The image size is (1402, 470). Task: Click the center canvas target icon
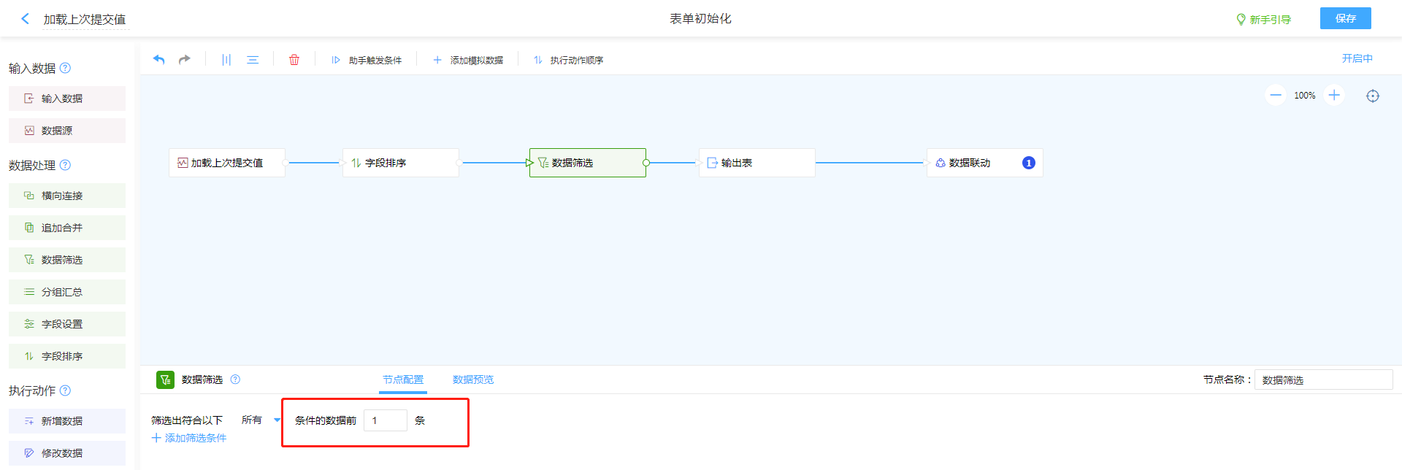click(1373, 96)
